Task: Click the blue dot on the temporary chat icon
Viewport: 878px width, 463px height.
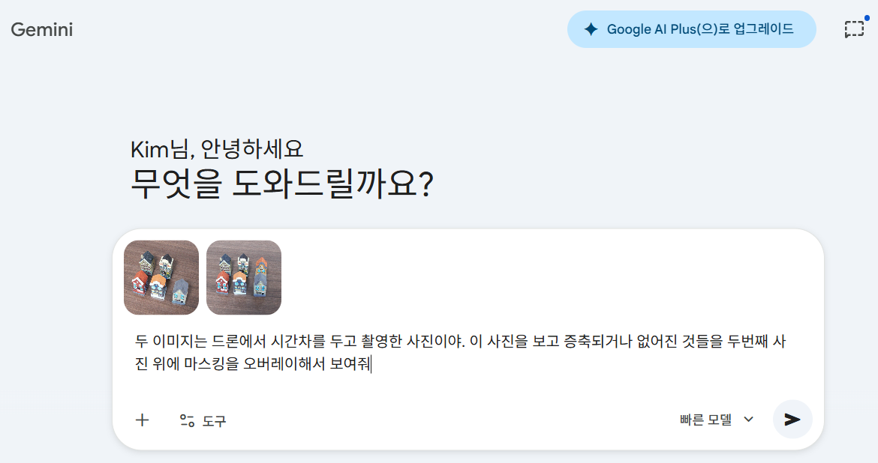Action: click(867, 18)
